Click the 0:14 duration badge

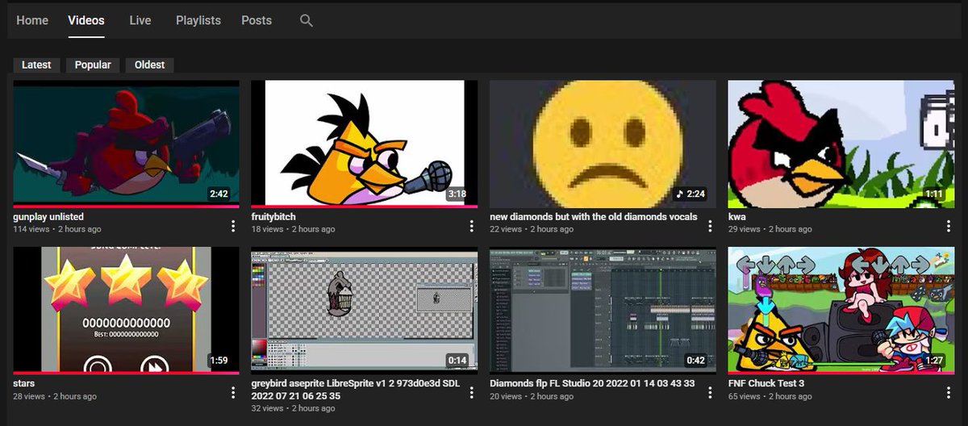(457, 361)
